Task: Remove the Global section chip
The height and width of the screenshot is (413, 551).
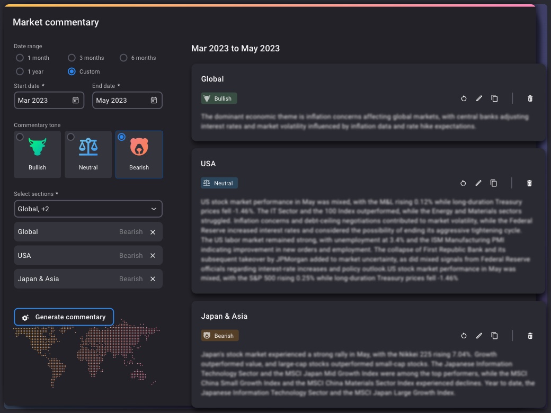Action: [153, 232]
